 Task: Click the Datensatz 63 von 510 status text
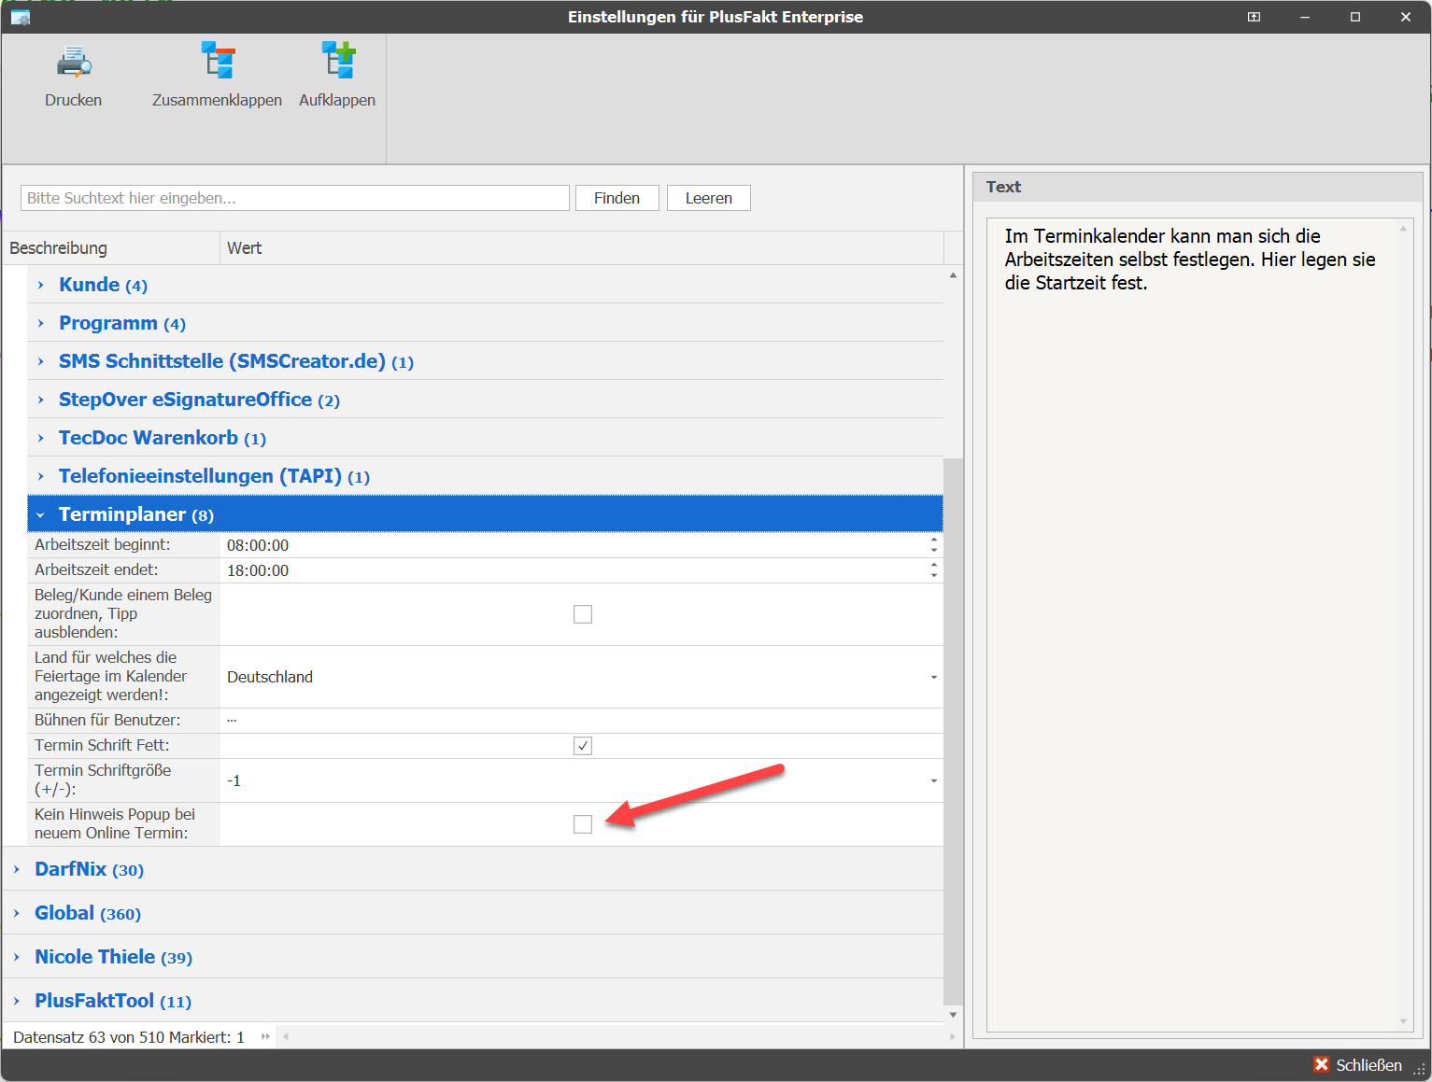point(129,1037)
